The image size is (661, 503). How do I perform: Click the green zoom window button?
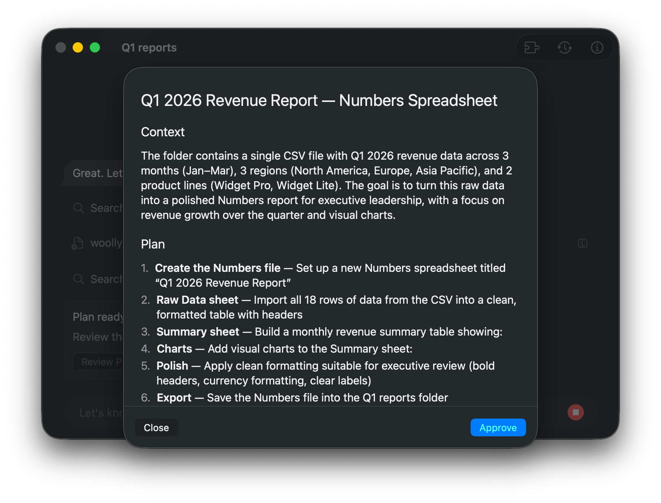tap(95, 47)
